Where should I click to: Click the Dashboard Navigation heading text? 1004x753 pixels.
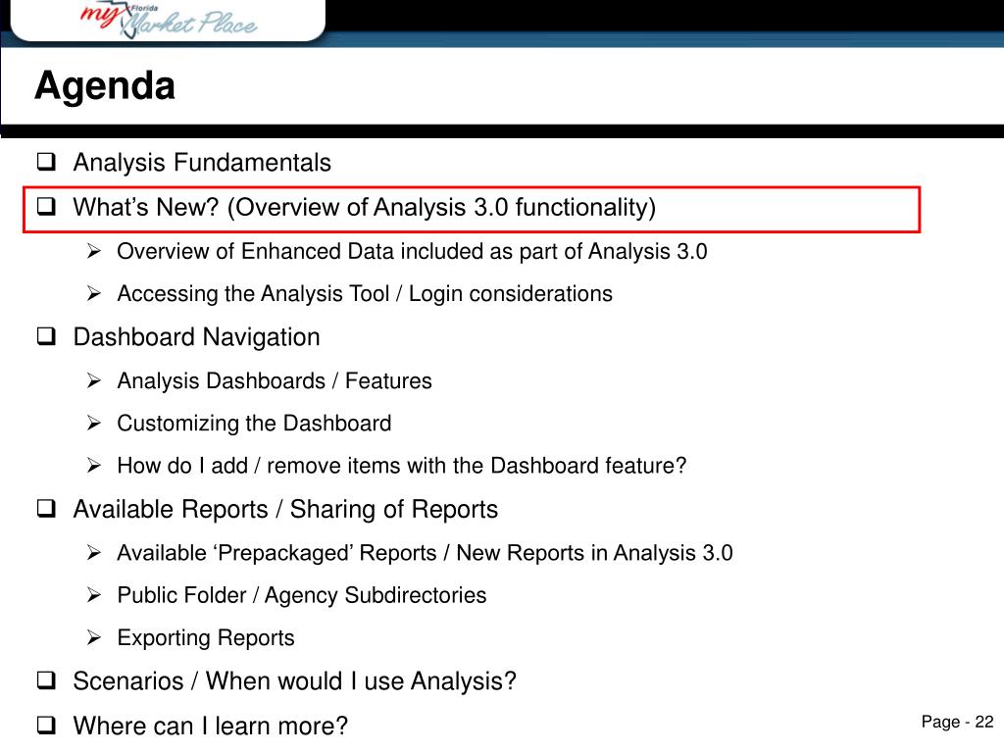196,337
